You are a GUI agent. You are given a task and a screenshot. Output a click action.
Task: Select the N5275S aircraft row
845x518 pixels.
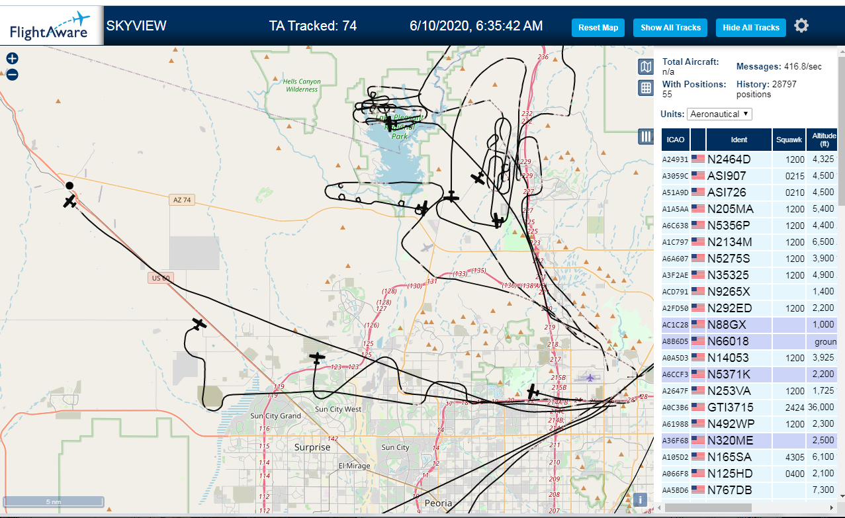[749, 259]
